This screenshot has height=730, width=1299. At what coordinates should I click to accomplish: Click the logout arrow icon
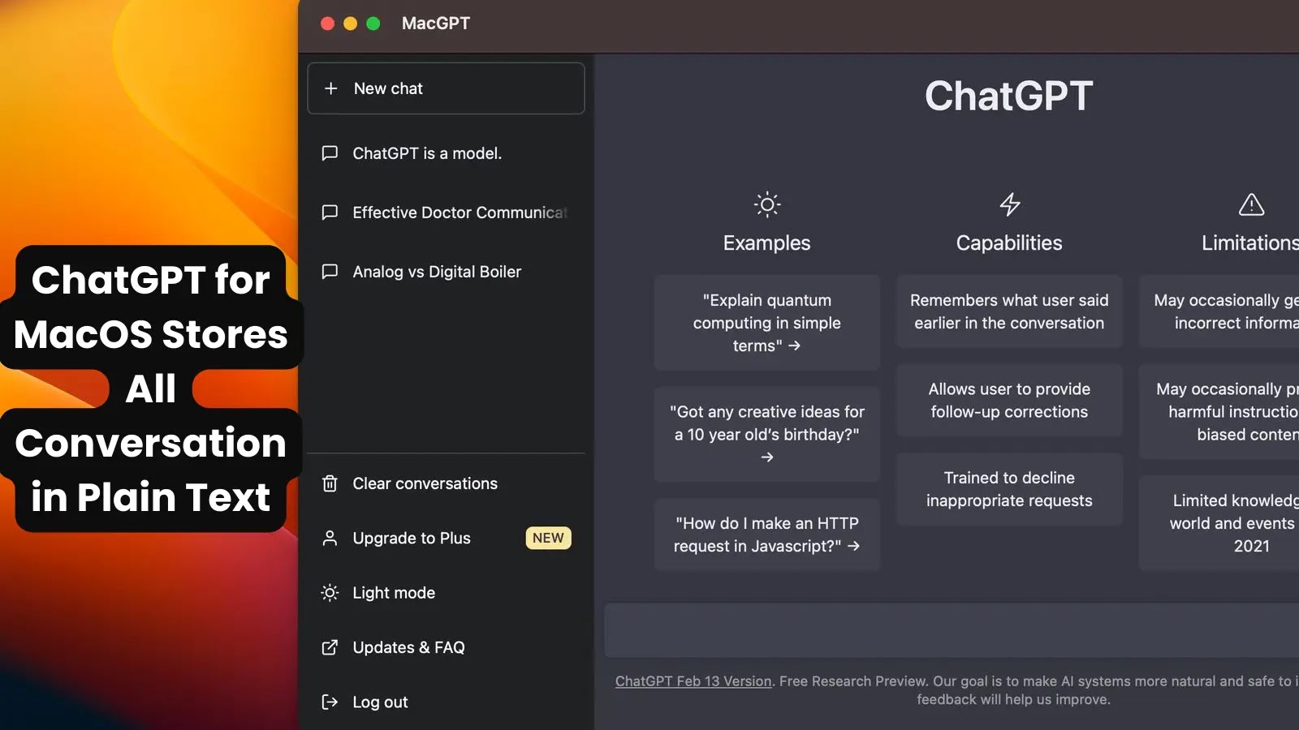point(330,702)
